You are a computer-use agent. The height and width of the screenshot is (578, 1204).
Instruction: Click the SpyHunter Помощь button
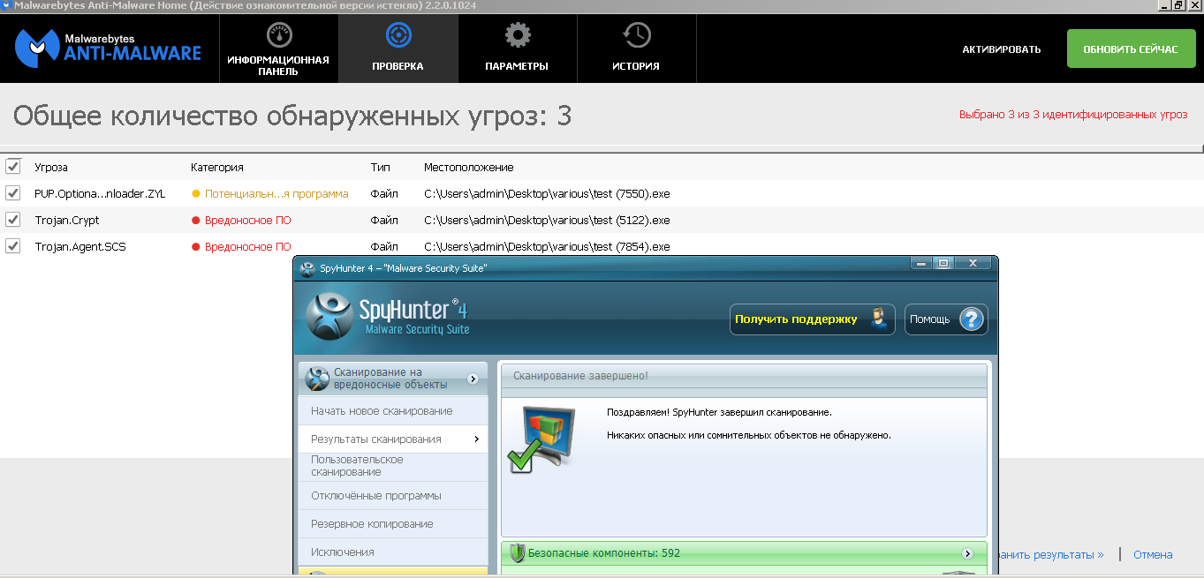[946, 319]
